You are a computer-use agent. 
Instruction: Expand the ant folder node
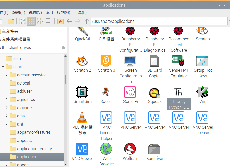[x=7, y=124]
